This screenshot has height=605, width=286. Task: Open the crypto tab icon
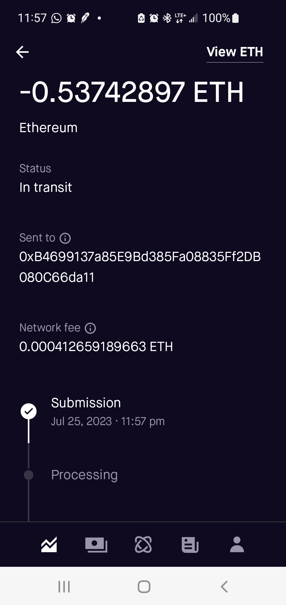point(143,544)
